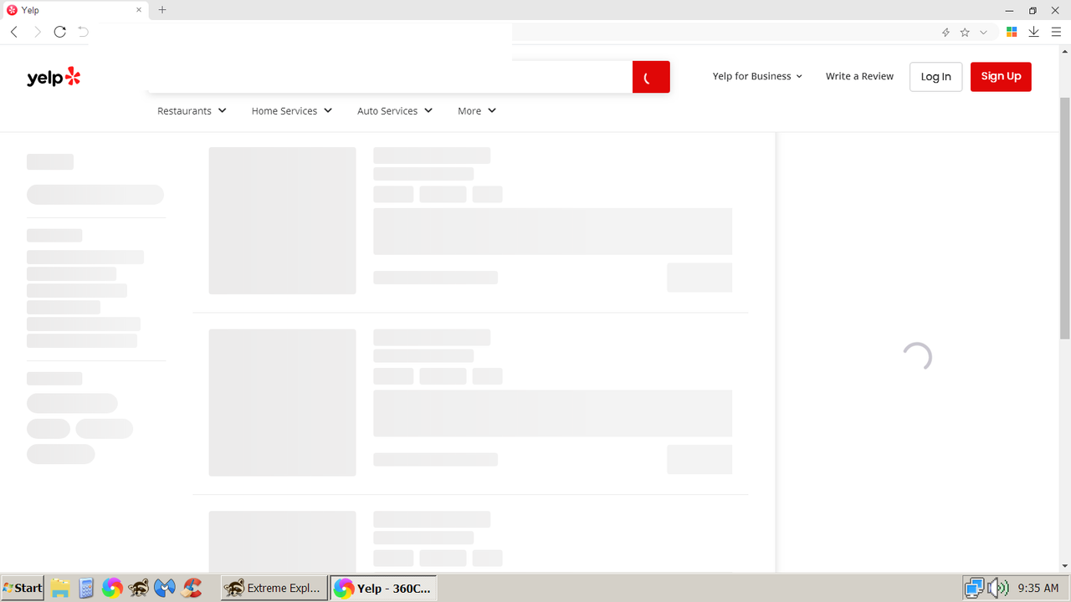Viewport: 1071px width, 602px height.
Task: Open the address bar dropdown arrow
Action: coord(983,32)
